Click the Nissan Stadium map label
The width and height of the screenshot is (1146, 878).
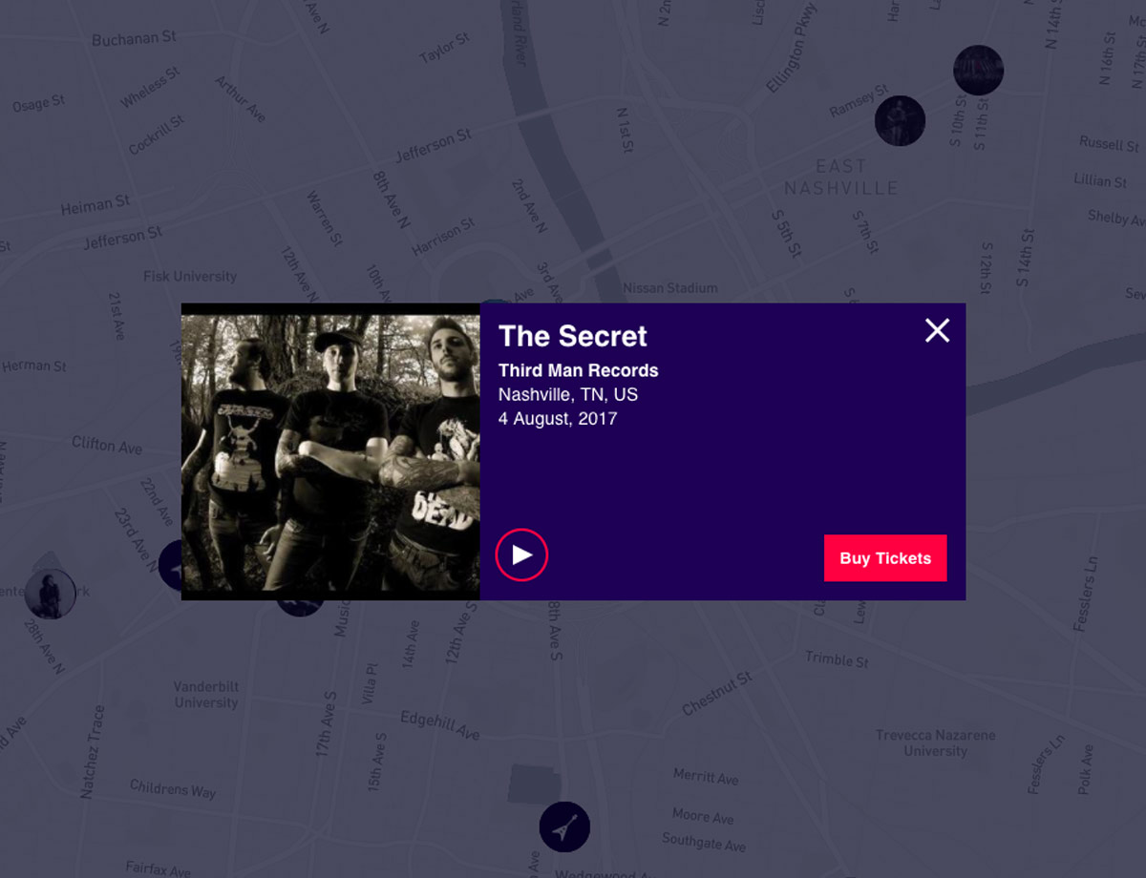coord(669,287)
